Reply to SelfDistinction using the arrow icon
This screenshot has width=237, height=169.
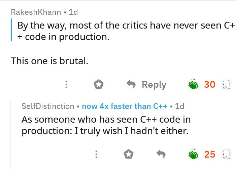click(161, 154)
